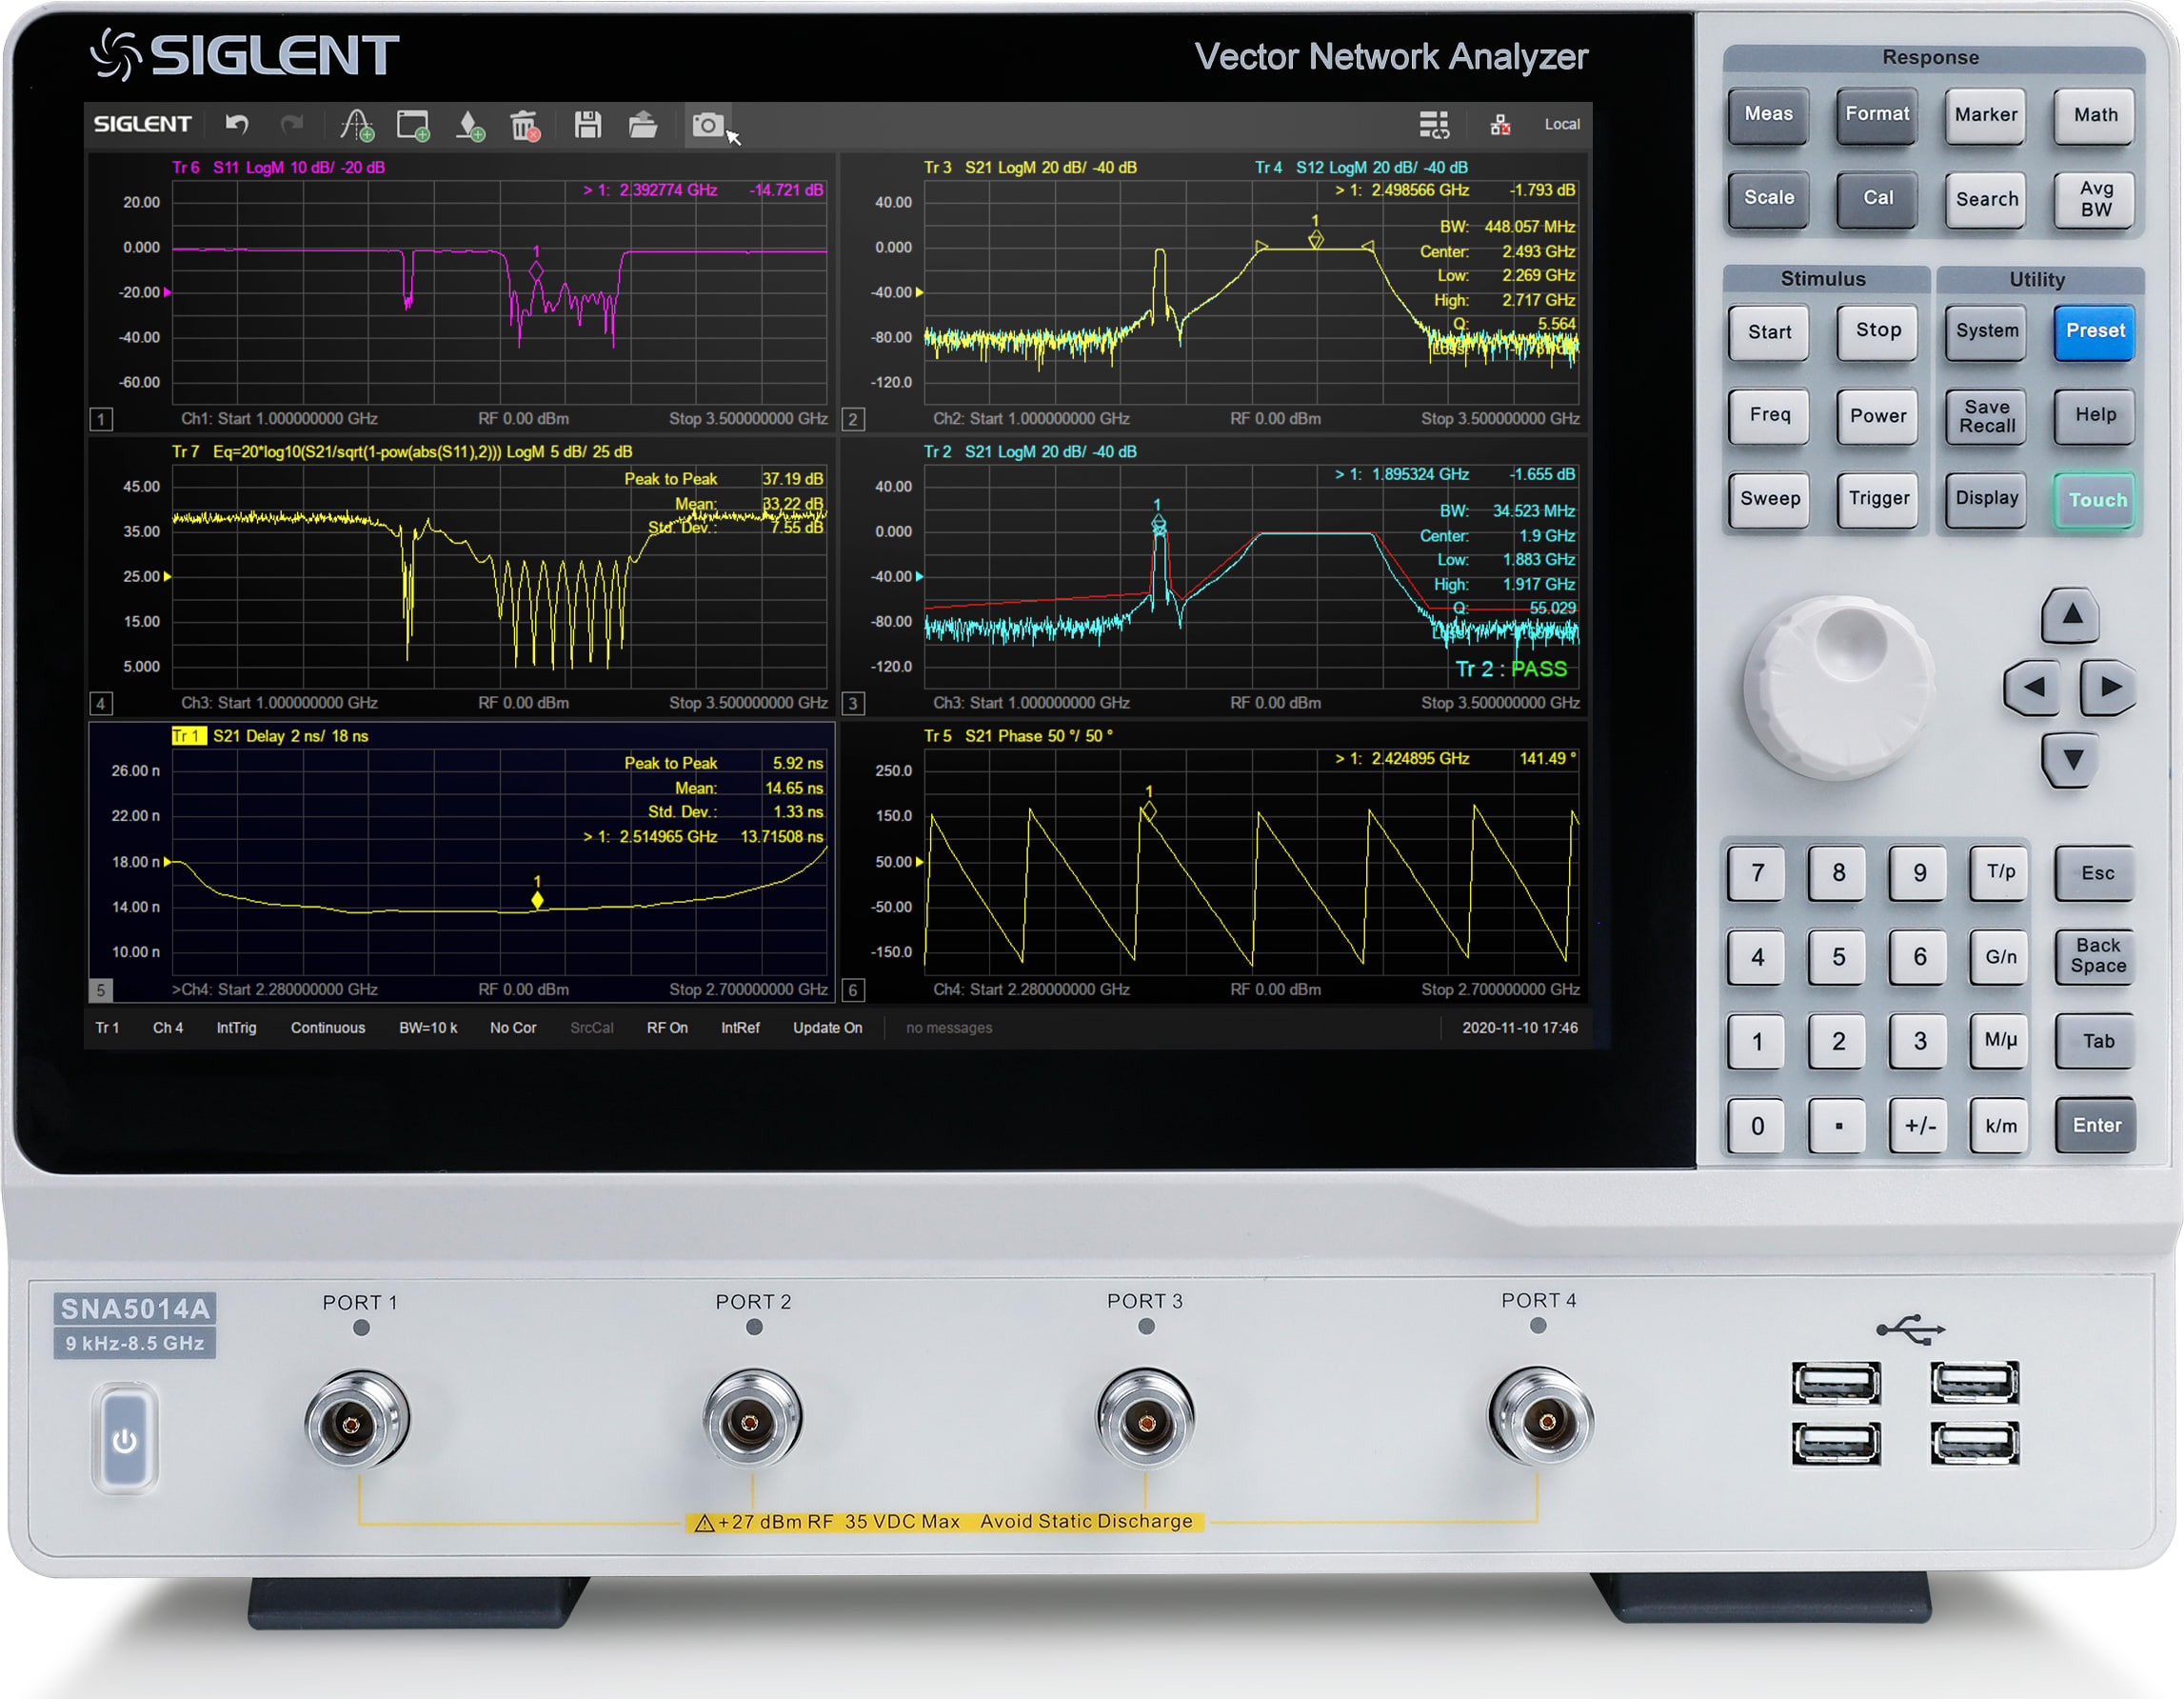Click the Search button
The image size is (2184, 1699).
click(1986, 199)
